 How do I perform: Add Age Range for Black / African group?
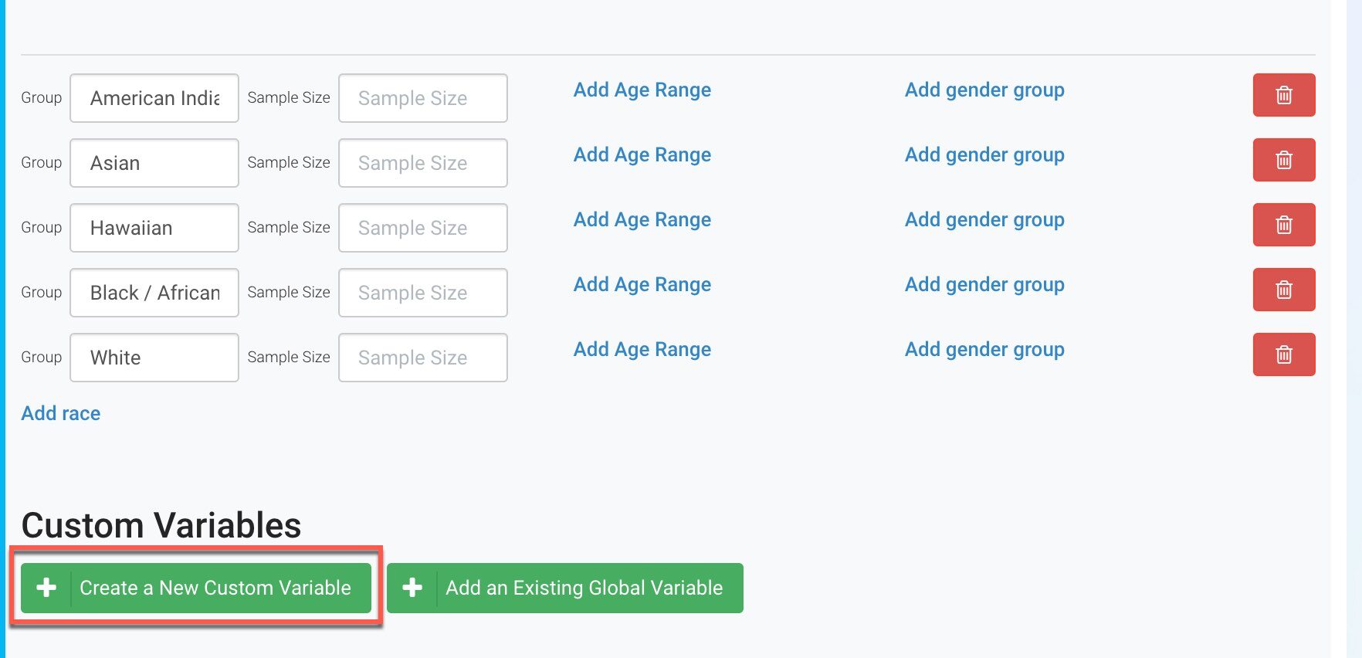click(642, 285)
